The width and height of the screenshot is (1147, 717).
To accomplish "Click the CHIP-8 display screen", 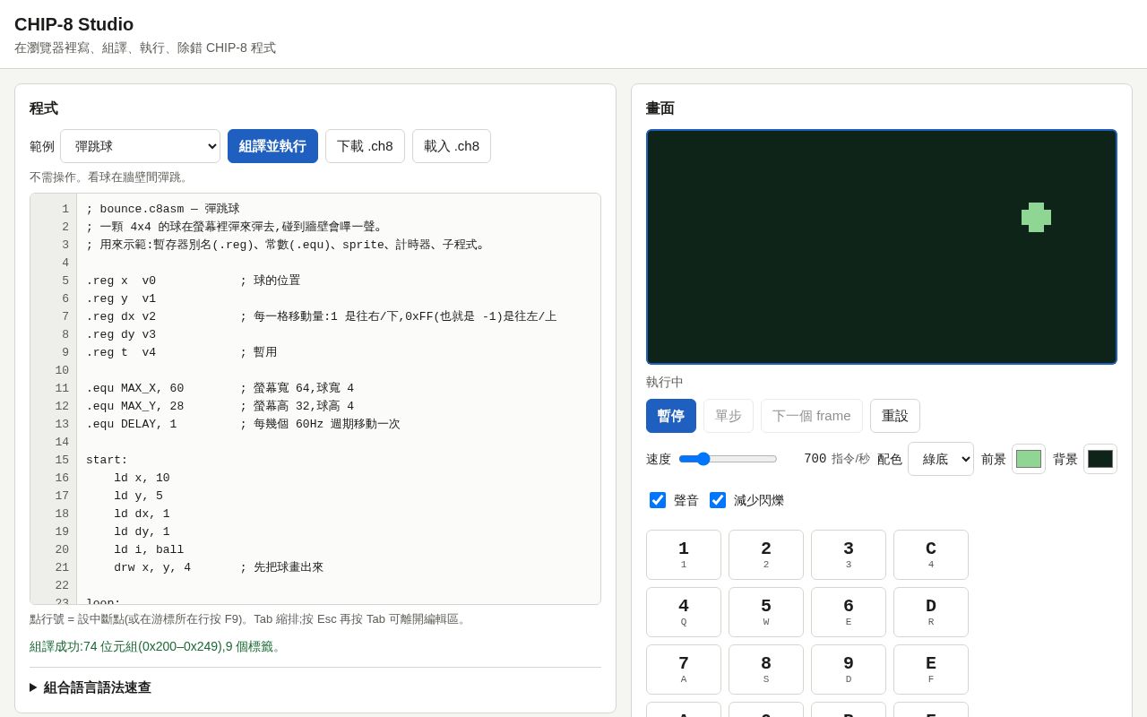I will (x=882, y=246).
